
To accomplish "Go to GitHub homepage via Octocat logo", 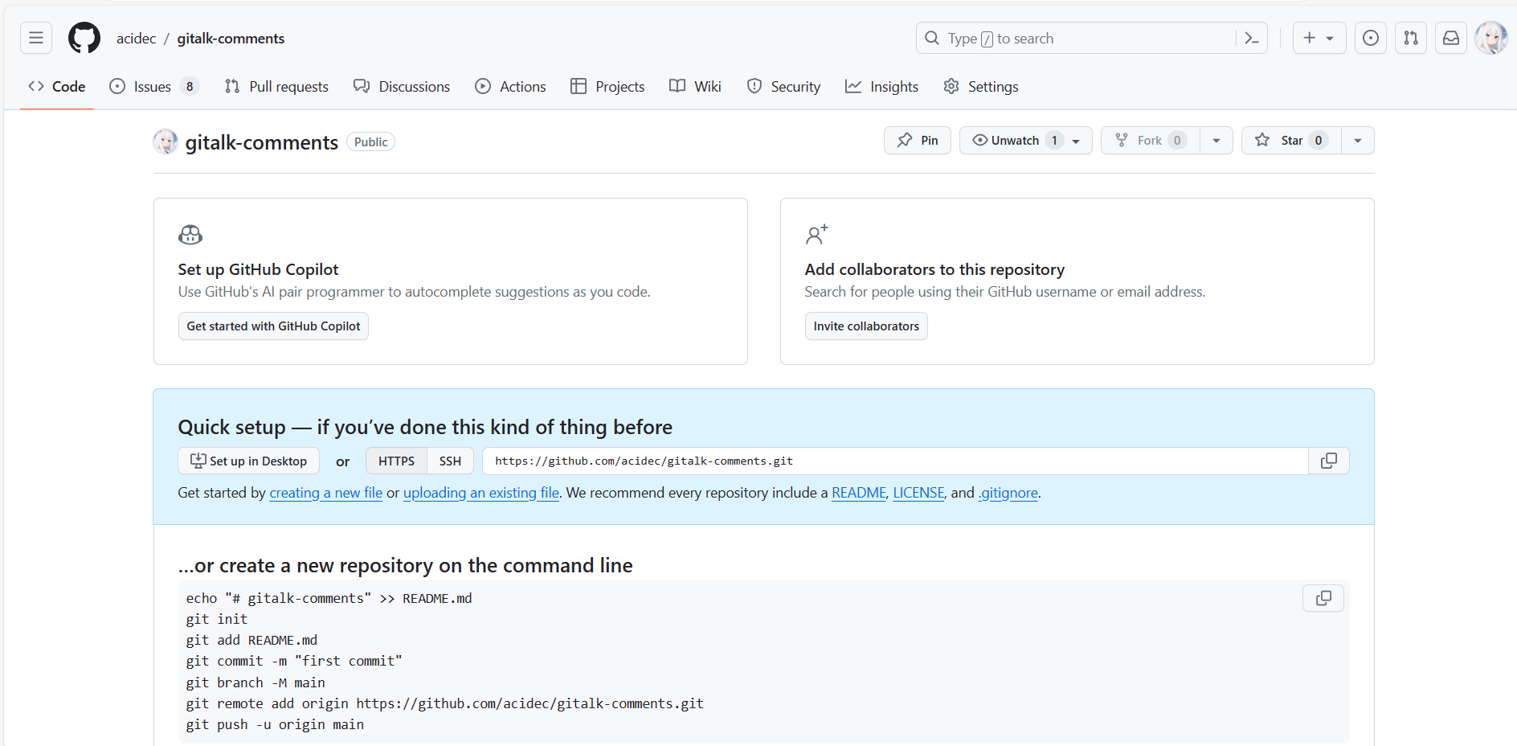I will [84, 38].
